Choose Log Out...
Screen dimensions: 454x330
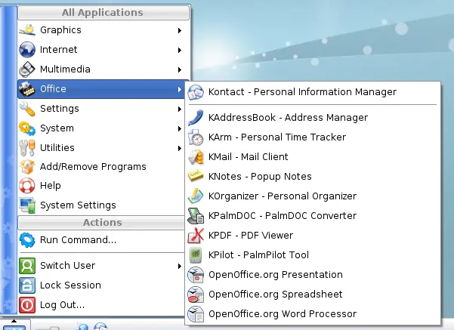point(101,305)
